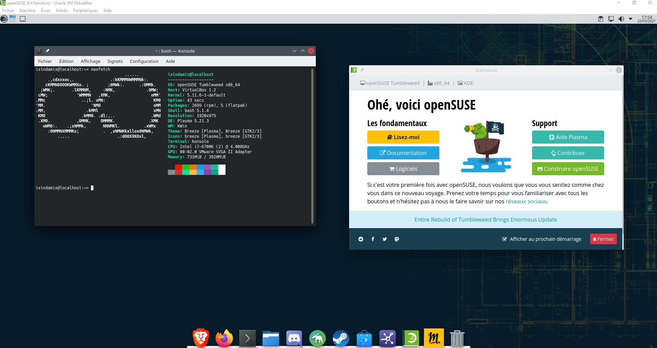
Task: Click the KDE label in Bienvenue
Action: [x=465, y=83]
